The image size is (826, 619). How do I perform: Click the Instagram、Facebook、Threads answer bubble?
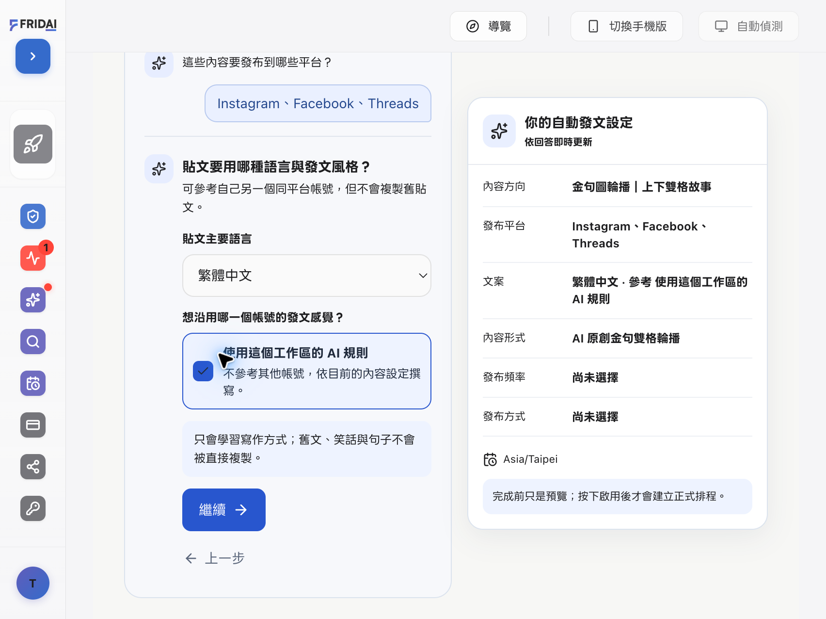[x=318, y=103]
